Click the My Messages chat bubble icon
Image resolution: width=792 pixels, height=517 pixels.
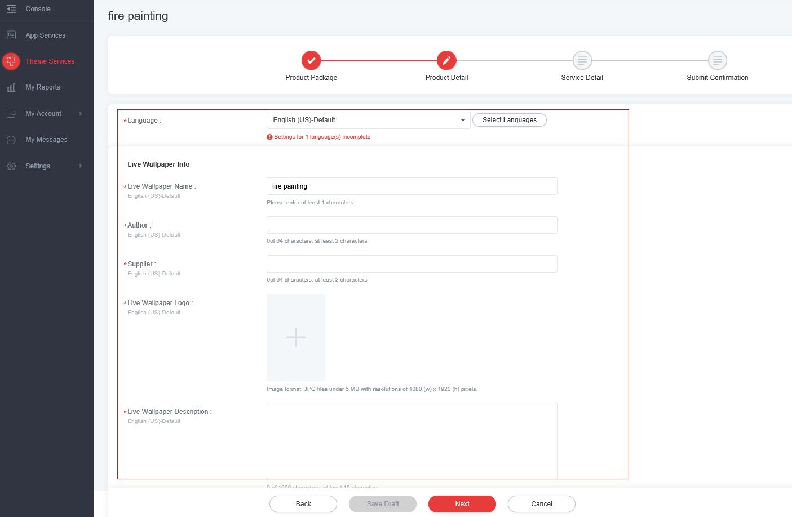pos(11,140)
